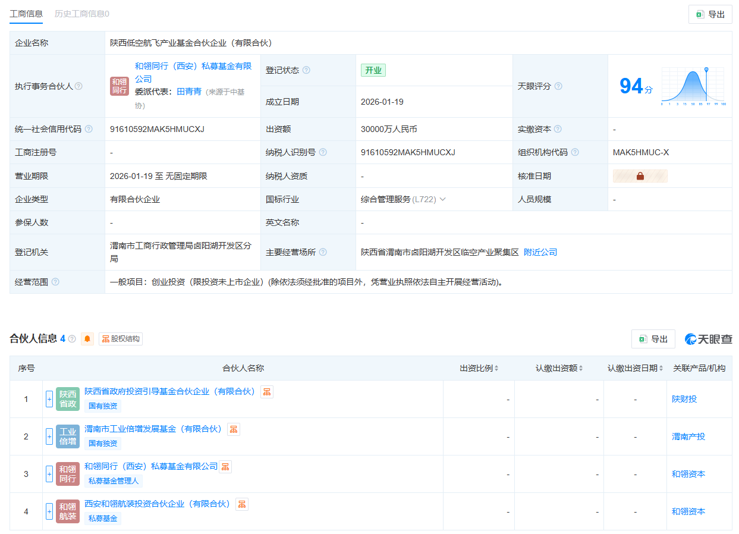Open the 附近公司 link

(540, 252)
